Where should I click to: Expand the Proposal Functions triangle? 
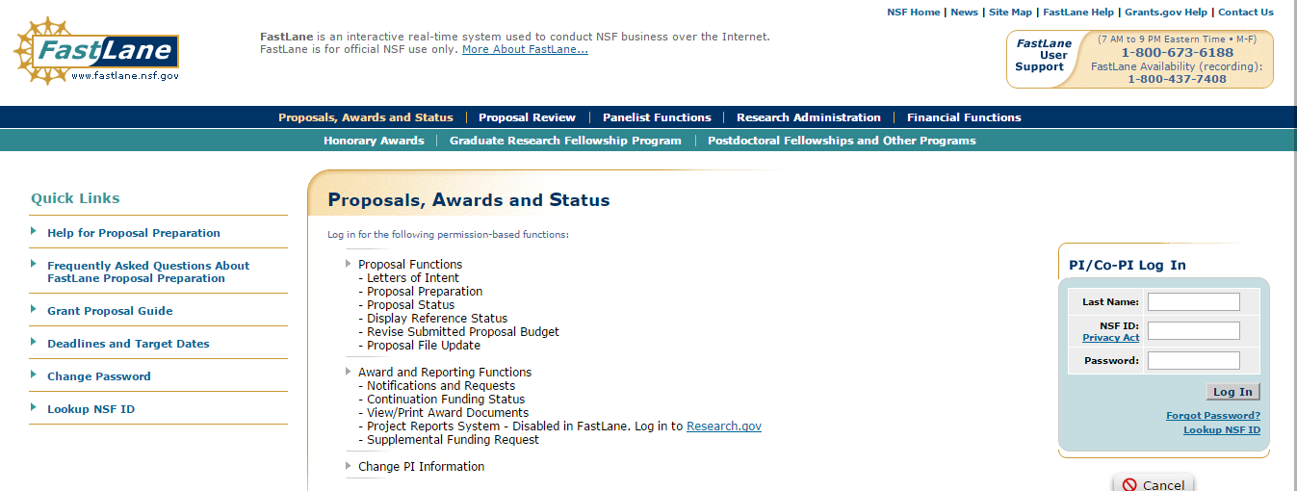(349, 264)
